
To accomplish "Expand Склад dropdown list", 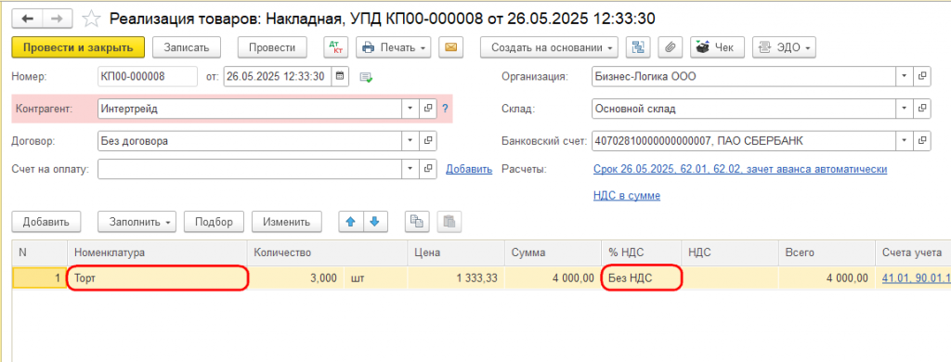I will 905,109.
